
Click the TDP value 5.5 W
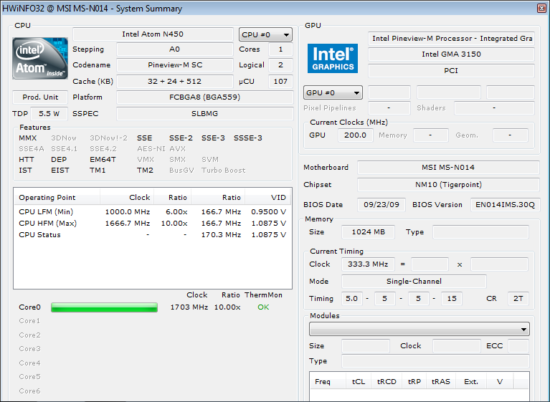click(x=49, y=113)
